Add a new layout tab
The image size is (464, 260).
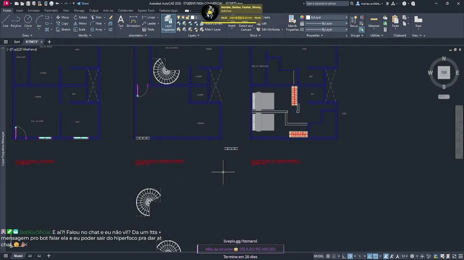(49, 256)
